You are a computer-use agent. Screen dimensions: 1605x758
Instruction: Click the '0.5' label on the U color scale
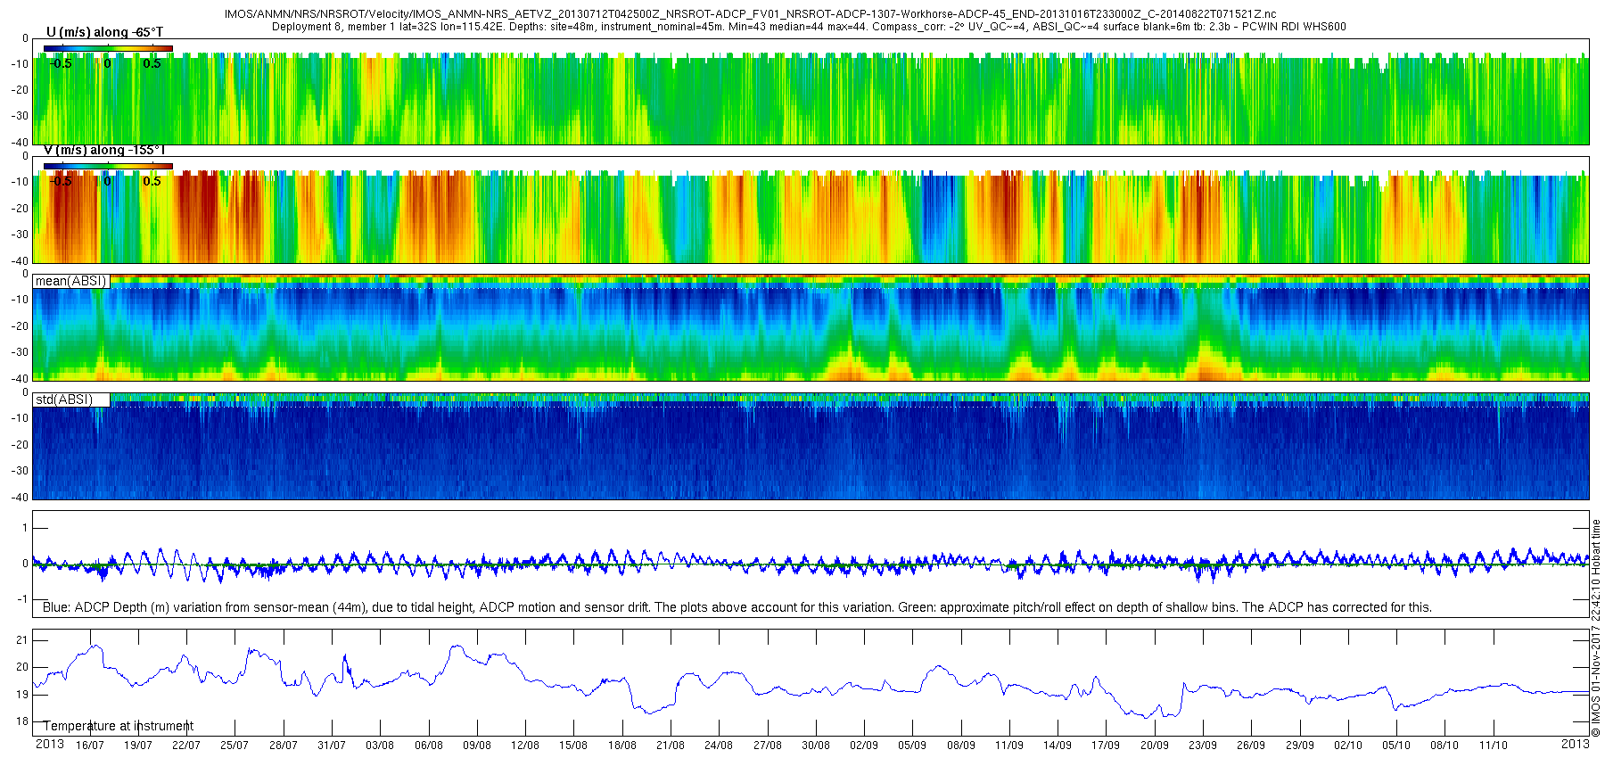point(152,63)
